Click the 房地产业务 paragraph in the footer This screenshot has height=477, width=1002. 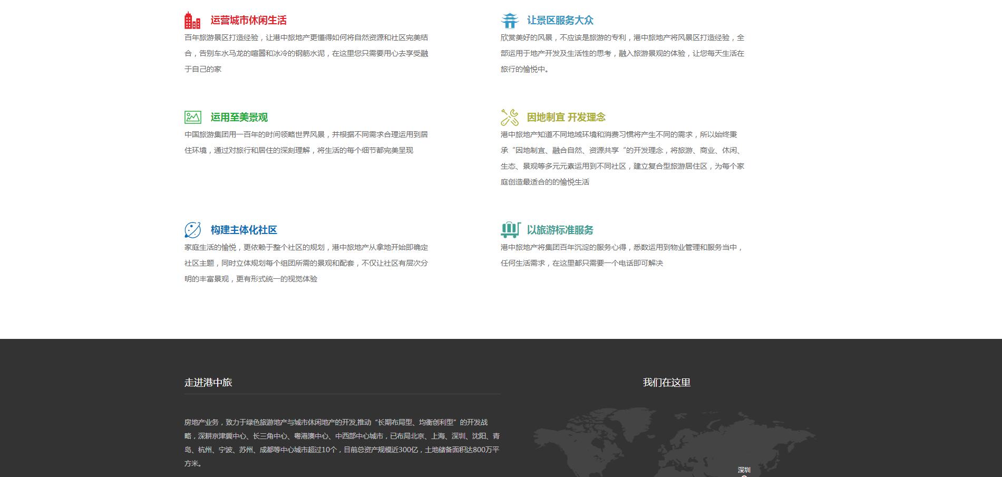tap(342, 443)
